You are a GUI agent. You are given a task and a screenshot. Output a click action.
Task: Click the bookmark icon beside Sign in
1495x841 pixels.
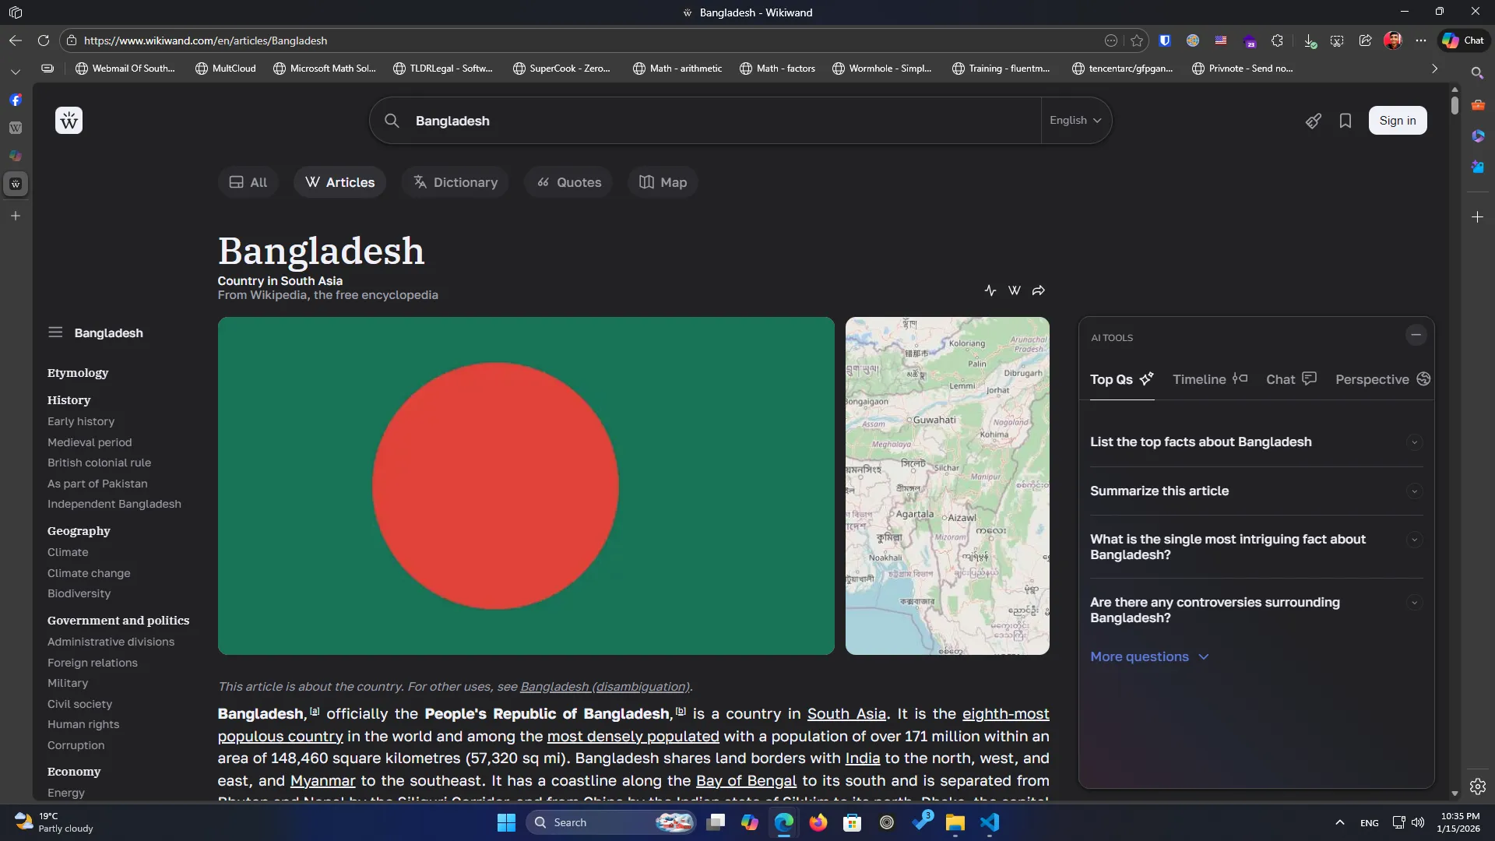[1346, 121]
